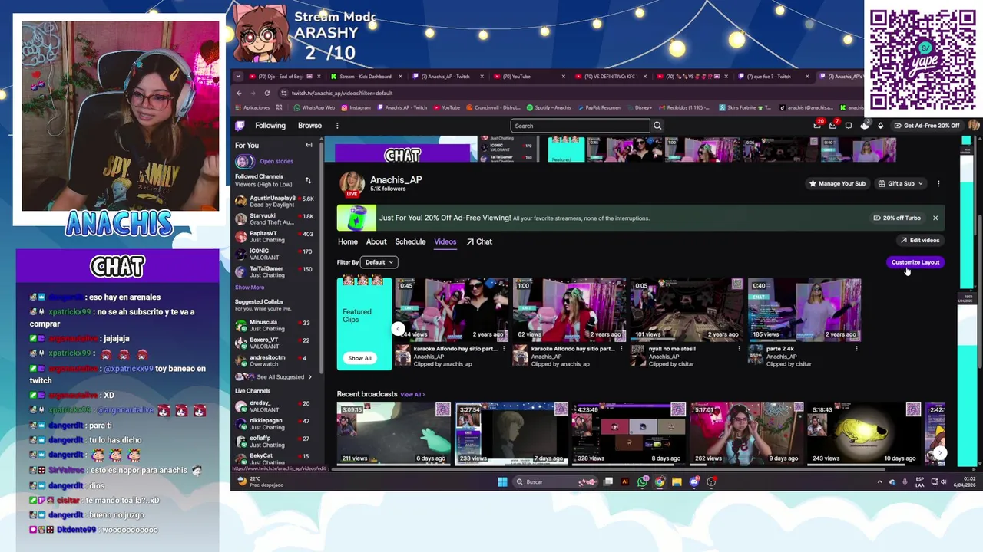Open WhatsApp Web bookmark
Image resolution: width=983 pixels, height=552 pixels.
point(313,108)
